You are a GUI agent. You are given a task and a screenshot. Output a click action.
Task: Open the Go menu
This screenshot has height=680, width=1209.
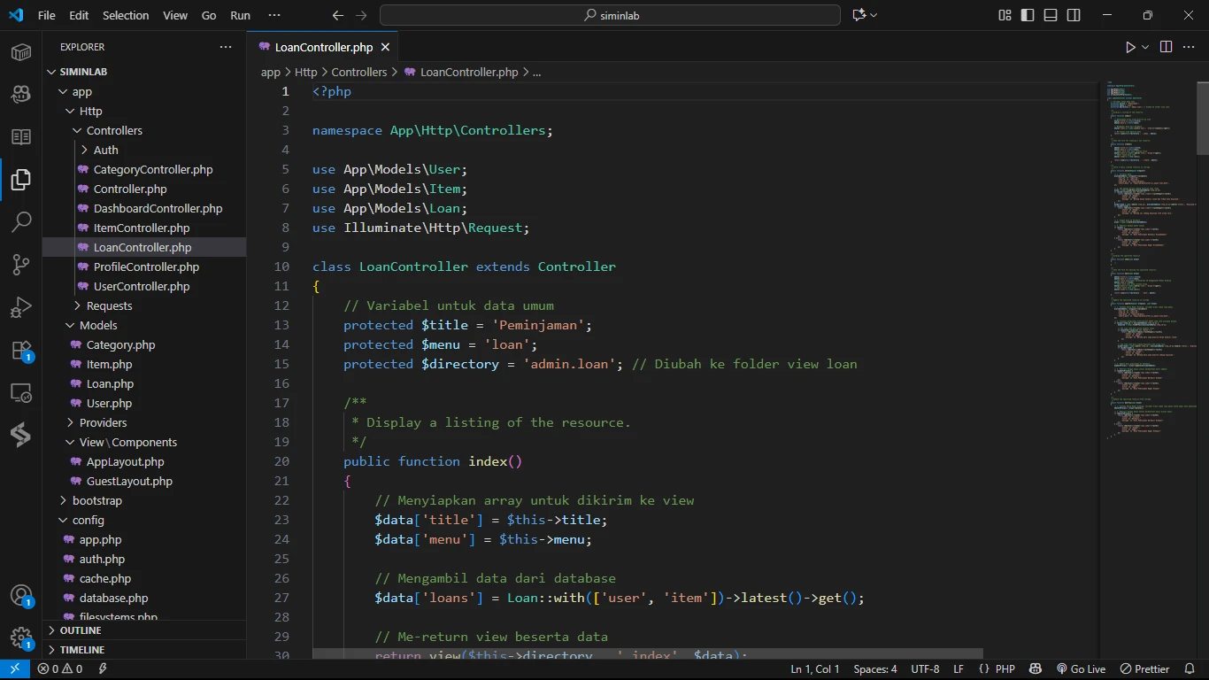pos(209,15)
